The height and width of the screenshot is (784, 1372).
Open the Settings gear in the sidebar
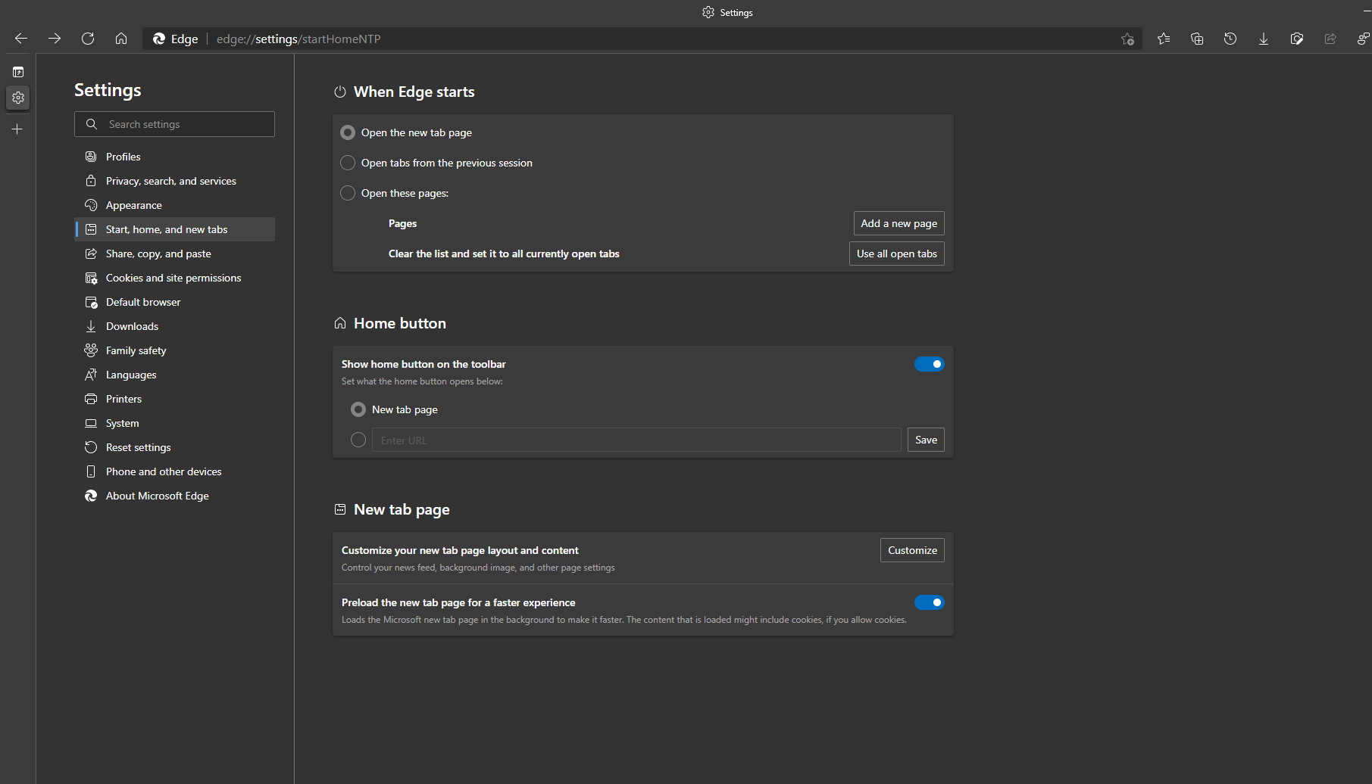tap(17, 98)
